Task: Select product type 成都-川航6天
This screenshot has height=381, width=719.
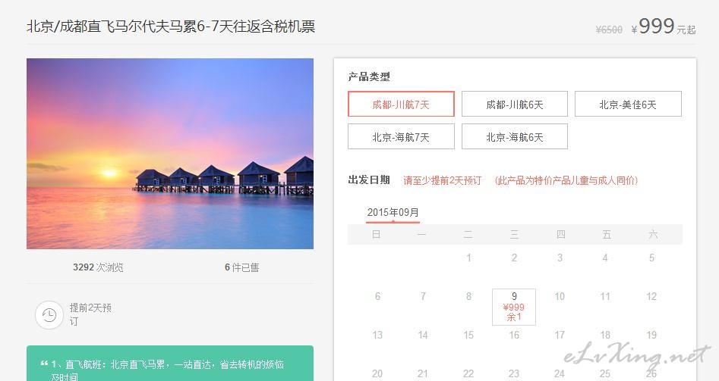Action: point(515,105)
